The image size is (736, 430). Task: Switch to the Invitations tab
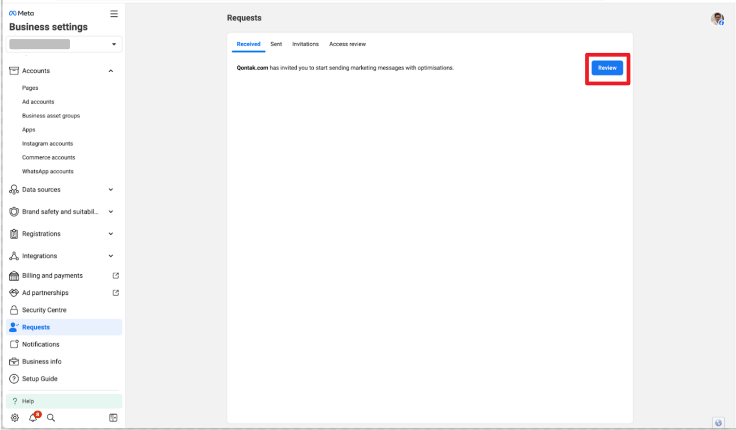point(305,44)
